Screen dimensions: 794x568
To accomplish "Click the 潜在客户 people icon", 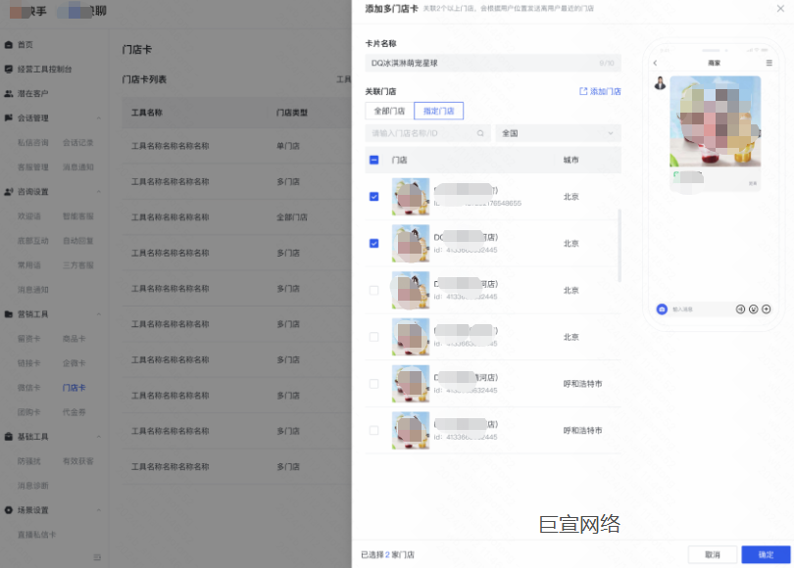I will pos(9,94).
